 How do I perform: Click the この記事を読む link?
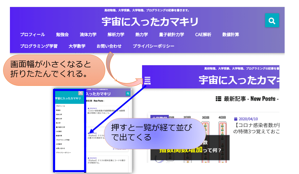[120, 149]
